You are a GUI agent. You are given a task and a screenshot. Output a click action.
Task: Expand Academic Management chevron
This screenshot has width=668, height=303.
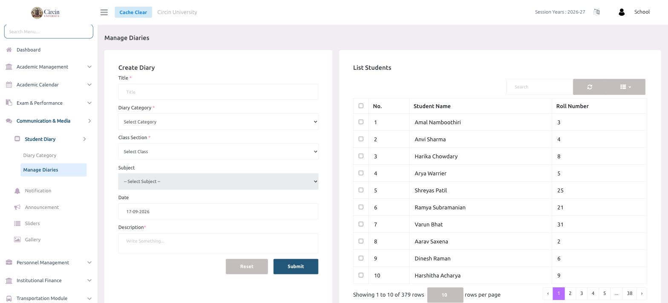click(x=89, y=67)
